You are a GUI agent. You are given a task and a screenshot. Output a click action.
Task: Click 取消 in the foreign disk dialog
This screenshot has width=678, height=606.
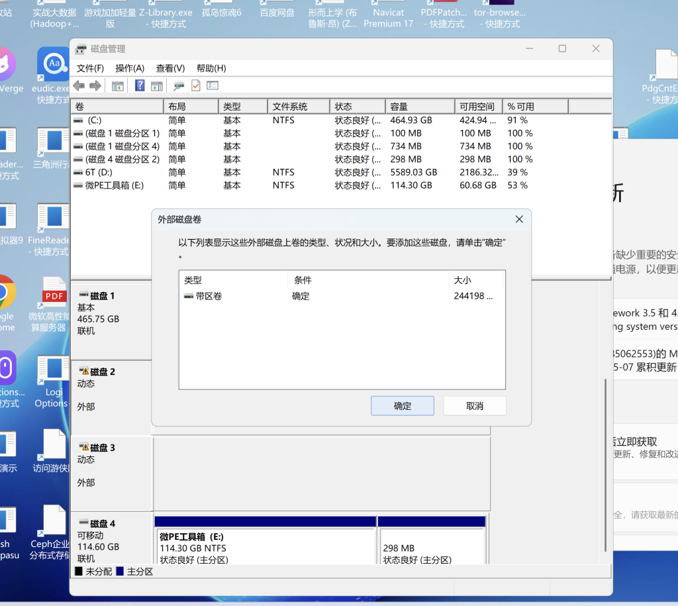[474, 406]
